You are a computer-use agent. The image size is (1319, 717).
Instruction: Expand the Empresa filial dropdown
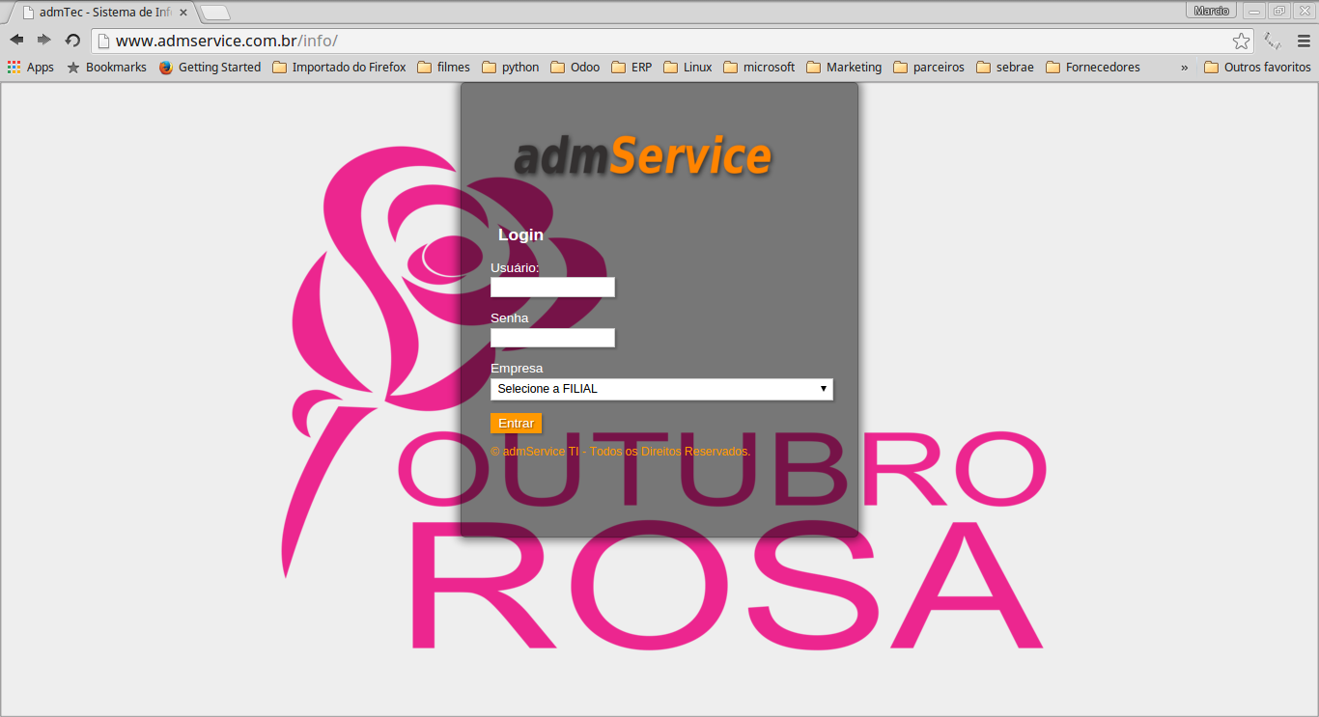click(661, 389)
